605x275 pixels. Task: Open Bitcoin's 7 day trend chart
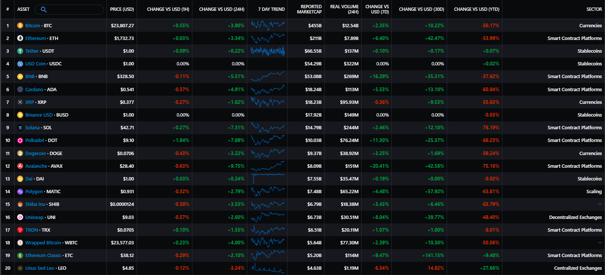pos(267,25)
